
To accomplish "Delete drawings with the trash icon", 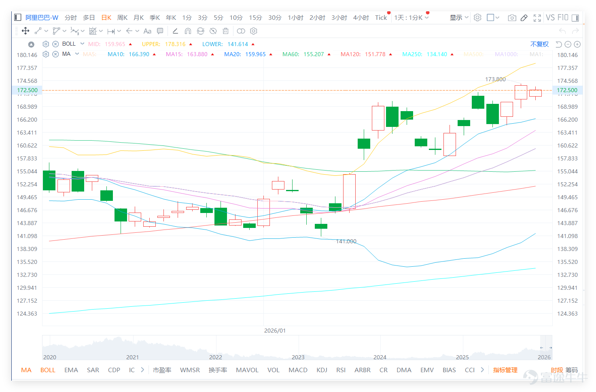I will 226,31.
